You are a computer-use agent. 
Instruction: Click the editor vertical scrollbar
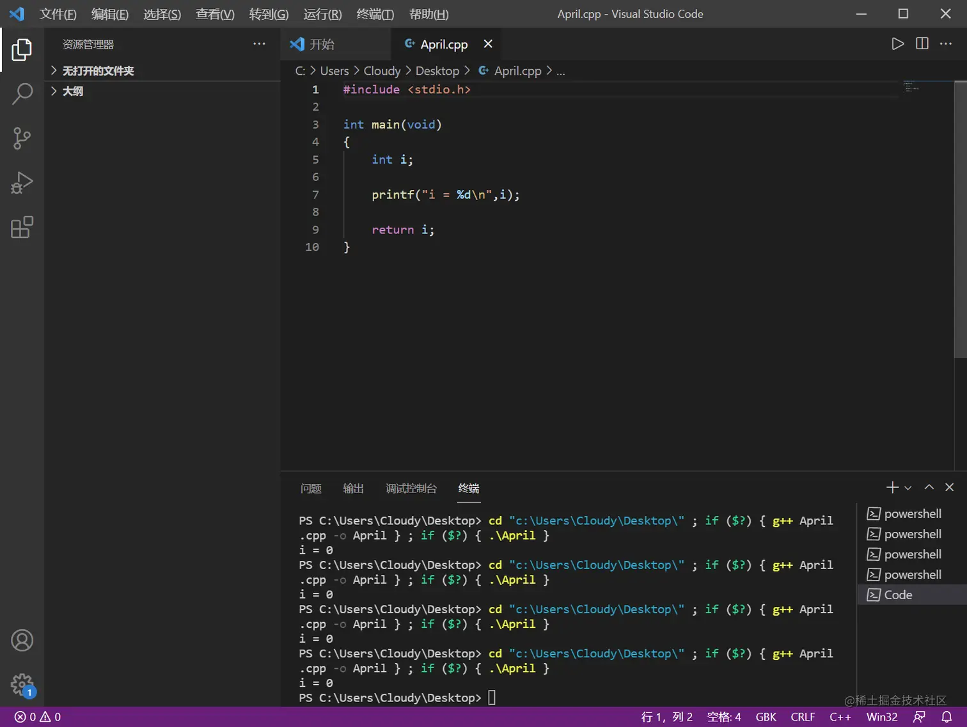pyautogui.click(x=960, y=217)
